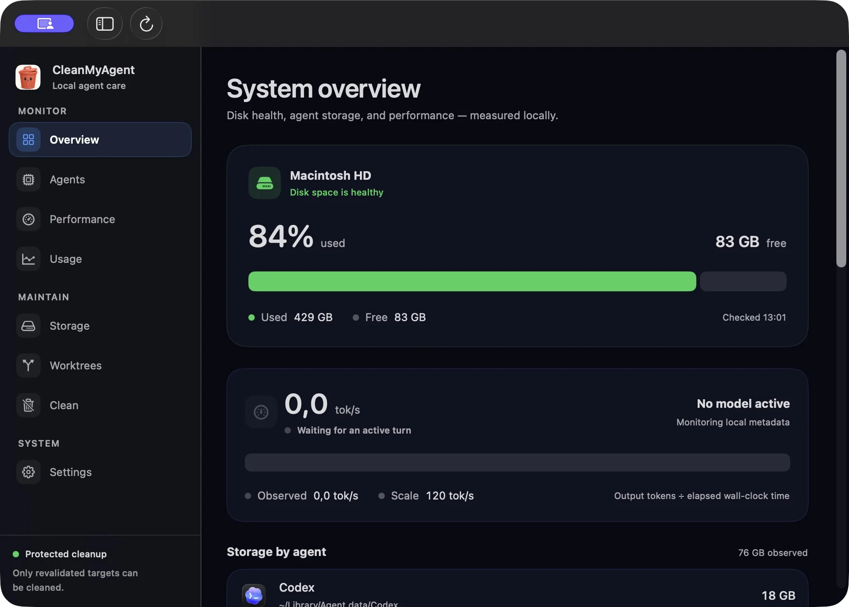Click the green disk usage bar

472,281
